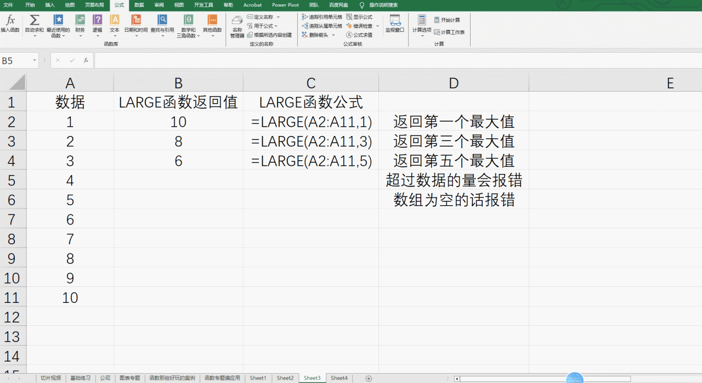Select cell reading 返回第五个最大值
This screenshot has width=702, height=383.
[454, 160]
